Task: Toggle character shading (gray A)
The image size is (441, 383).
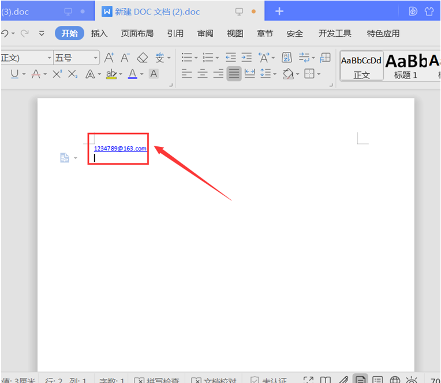Action: (x=154, y=74)
